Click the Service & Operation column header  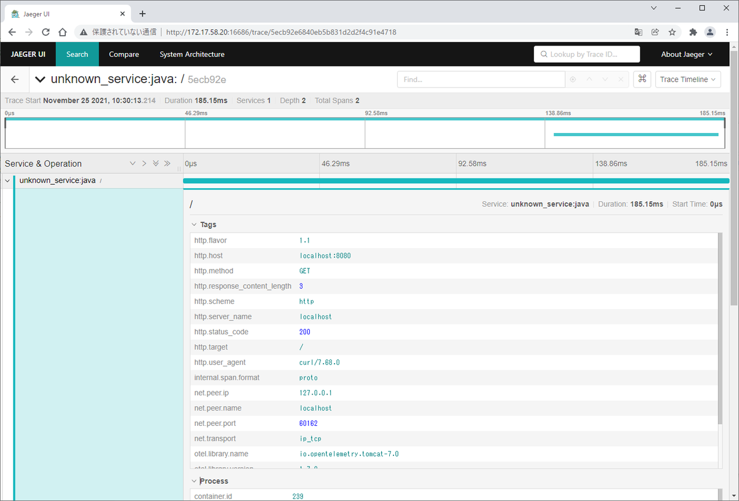43,164
